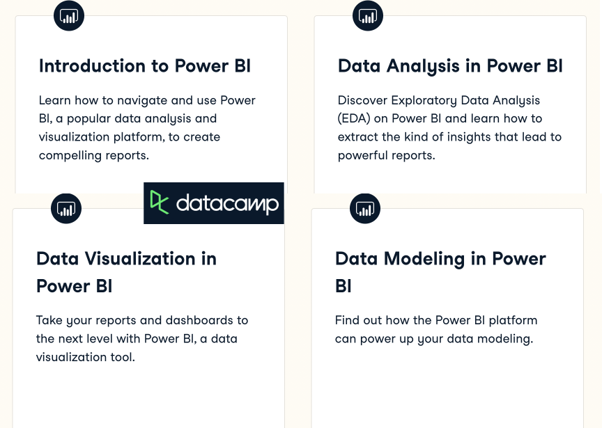Click the description about Exploratory Data Analysis (EDA)
This screenshot has height=428, width=602.
click(449, 128)
